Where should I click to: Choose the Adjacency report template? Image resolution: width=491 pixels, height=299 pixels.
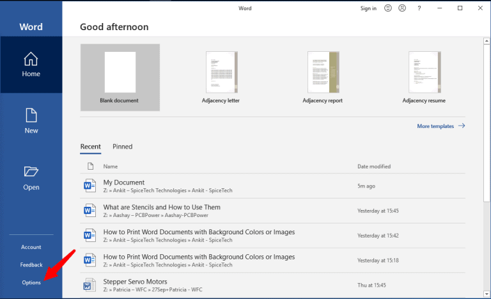[x=323, y=77]
